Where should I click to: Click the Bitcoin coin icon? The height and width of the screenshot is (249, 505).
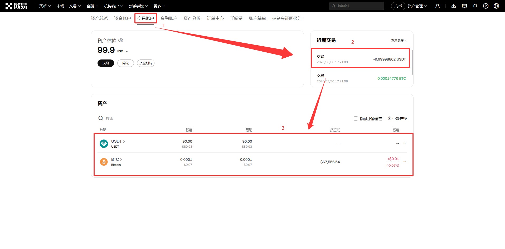pyautogui.click(x=104, y=162)
